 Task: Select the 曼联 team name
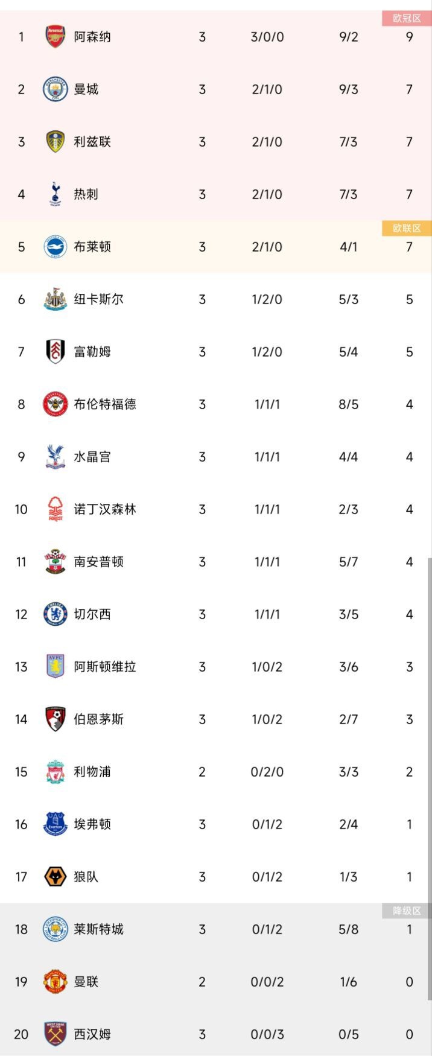coord(86,982)
